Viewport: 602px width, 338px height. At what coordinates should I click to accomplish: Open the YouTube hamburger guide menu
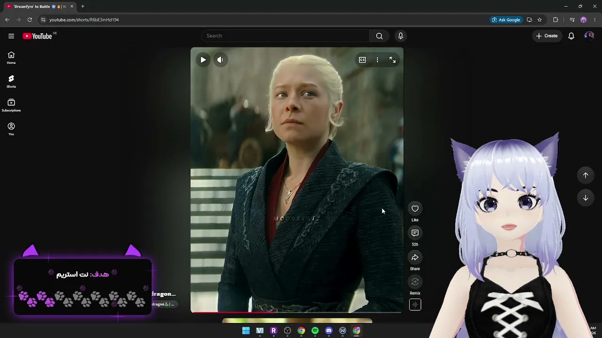click(11, 36)
